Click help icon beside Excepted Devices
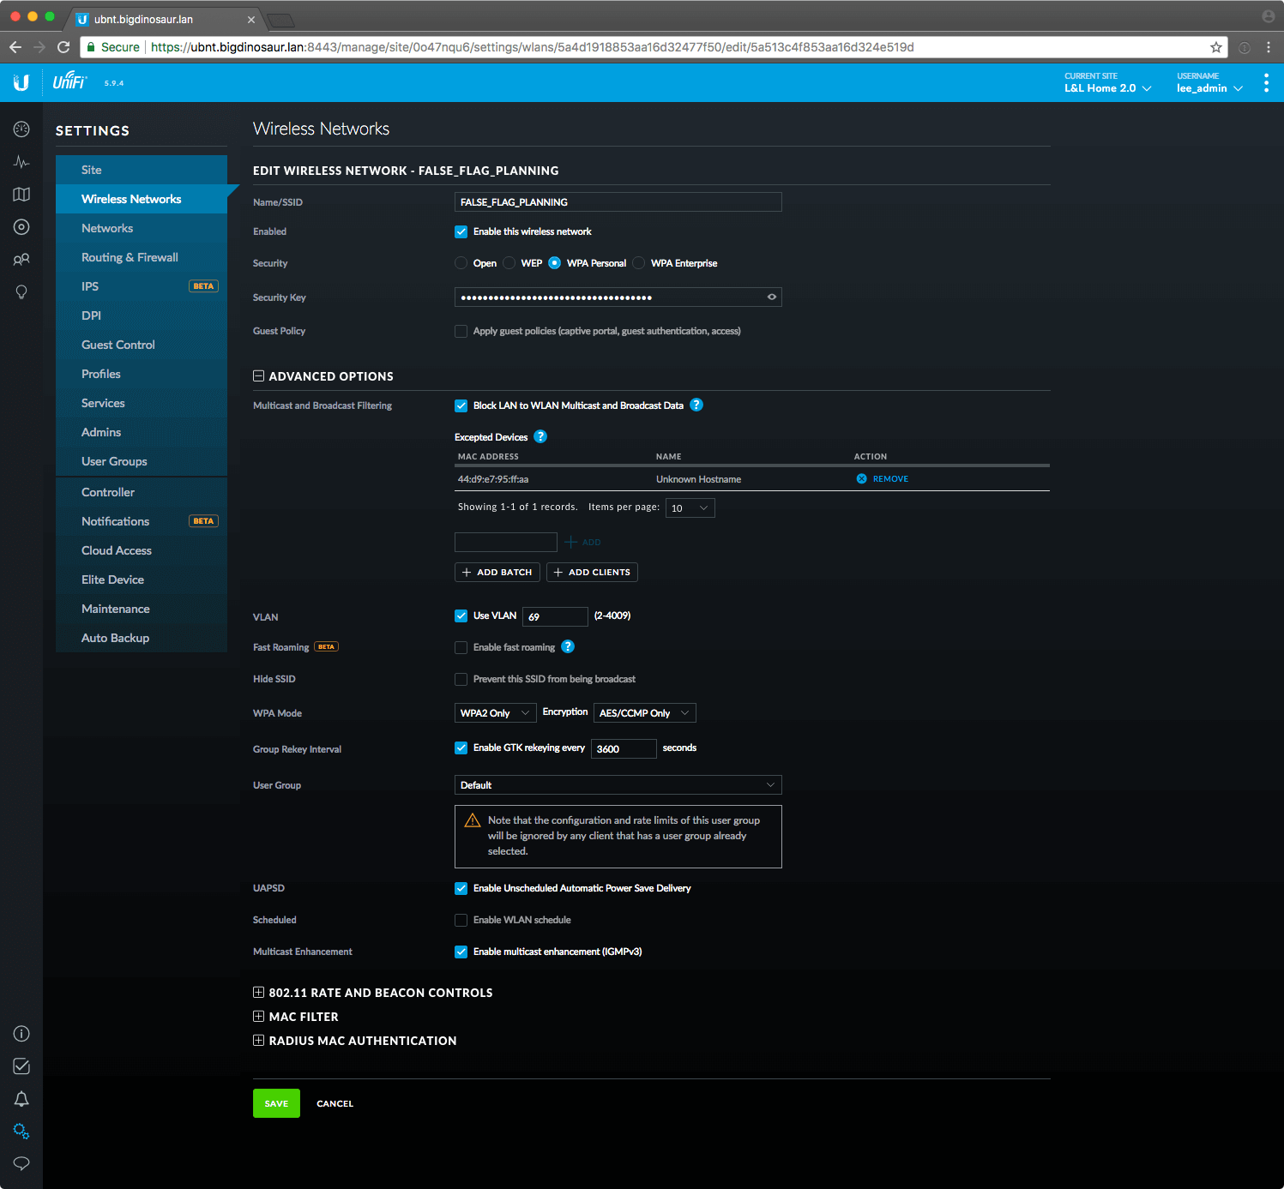Screen dimensions: 1284x1189 click(x=540, y=436)
